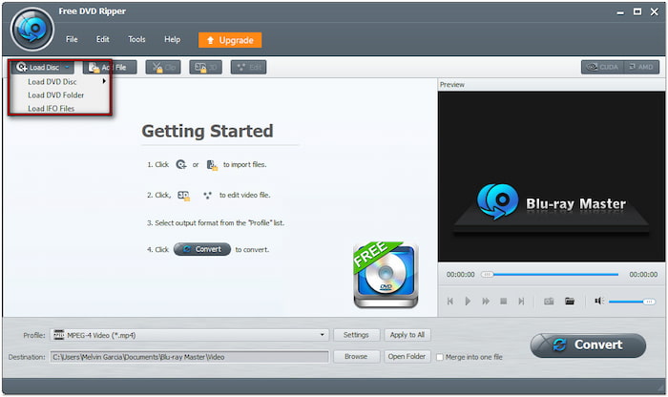Click the Browse button
The width and height of the screenshot is (668, 397).
[x=356, y=357]
